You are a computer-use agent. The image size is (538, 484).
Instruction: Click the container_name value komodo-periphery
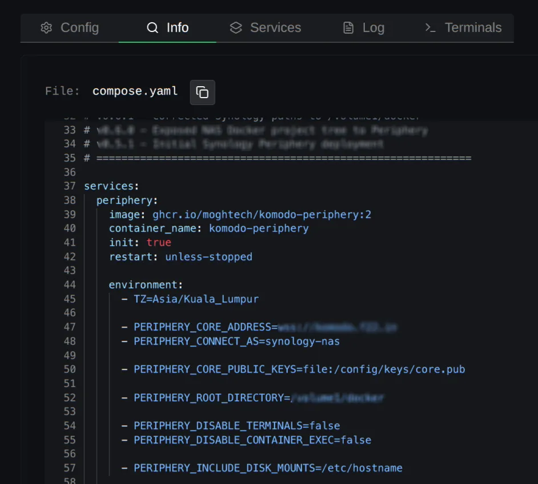click(x=259, y=228)
